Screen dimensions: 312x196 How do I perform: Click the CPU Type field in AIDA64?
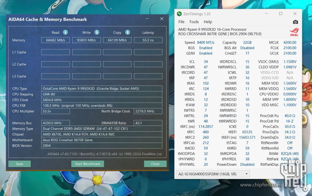102,89
